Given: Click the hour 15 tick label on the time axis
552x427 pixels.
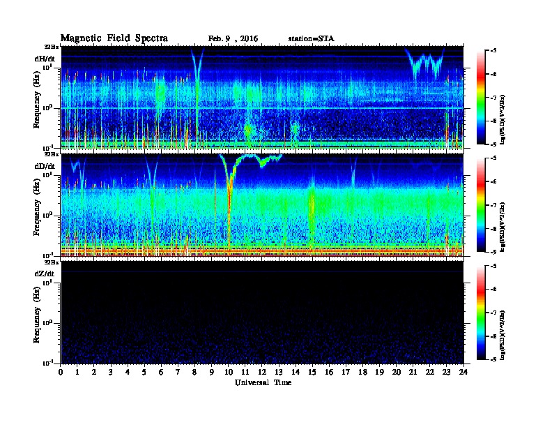Looking at the screenshot, I should coord(312,372).
